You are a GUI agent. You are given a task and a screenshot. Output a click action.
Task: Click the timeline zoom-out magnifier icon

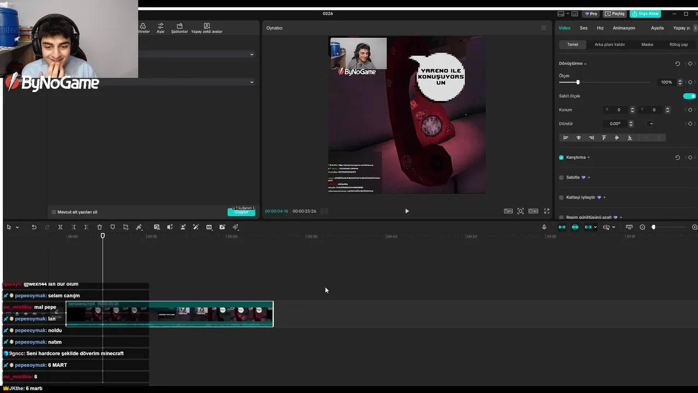pos(642,227)
